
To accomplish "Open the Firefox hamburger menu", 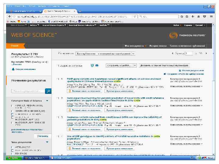I will click(x=211, y=16).
